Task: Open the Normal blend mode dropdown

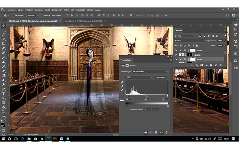Action: click(190, 41)
